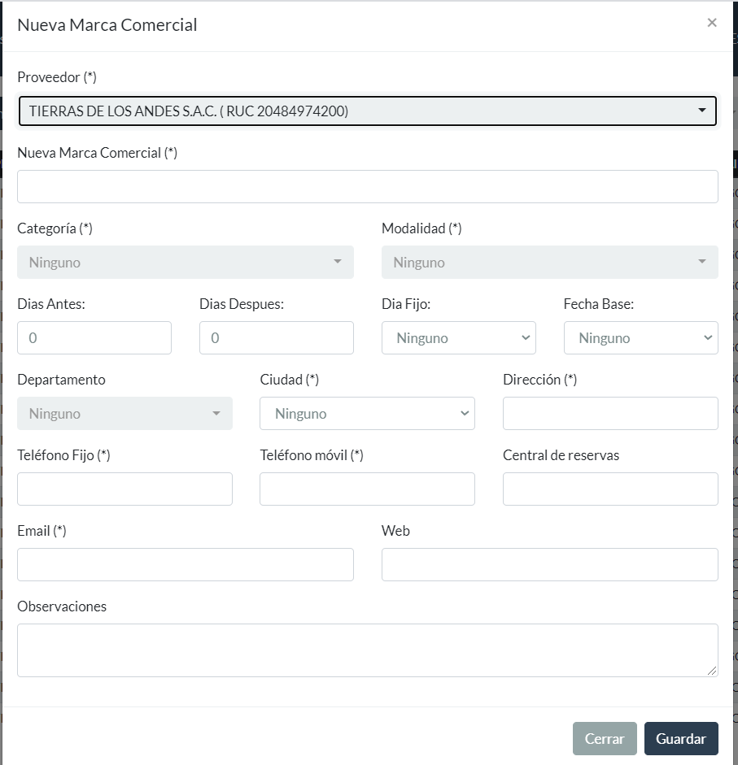This screenshot has width=738, height=765.
Task: Expand the Categoría dropdown
Action: click(x=186, y=263)
